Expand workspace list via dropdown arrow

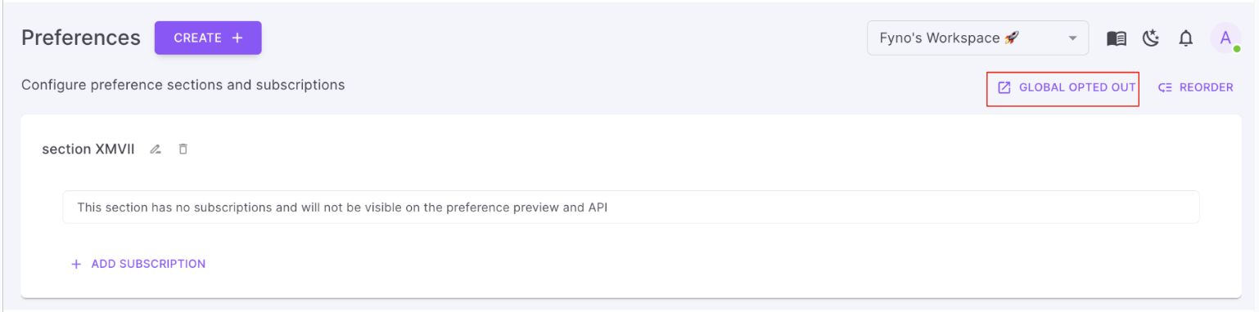pyautogui.click(x=1072, y=38)
